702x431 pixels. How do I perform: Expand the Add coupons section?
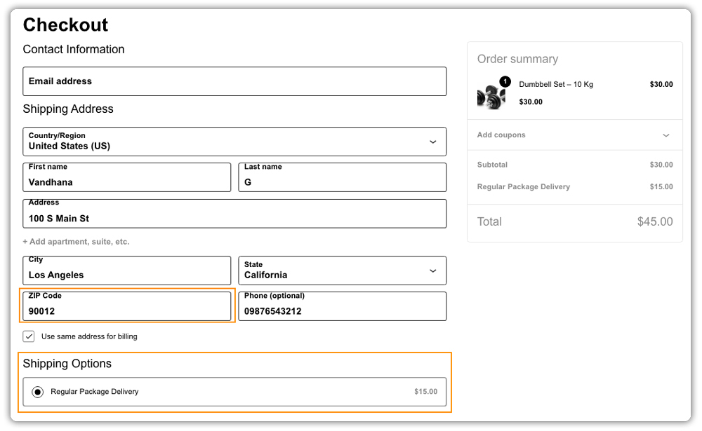point(574,135)
